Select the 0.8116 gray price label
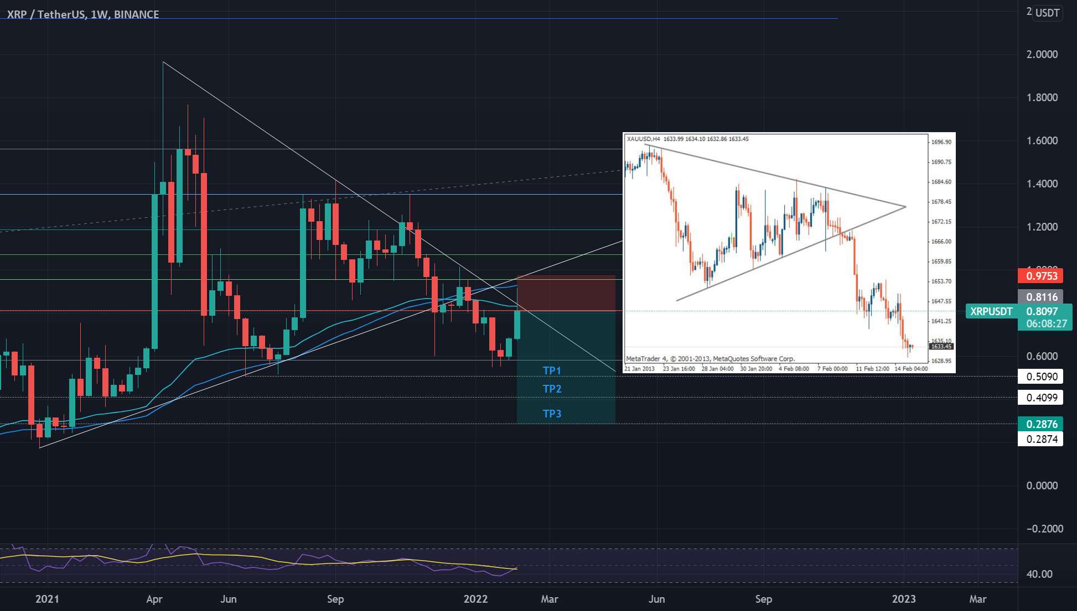The image size is (1077, 611). click(x=1041, y=297)
